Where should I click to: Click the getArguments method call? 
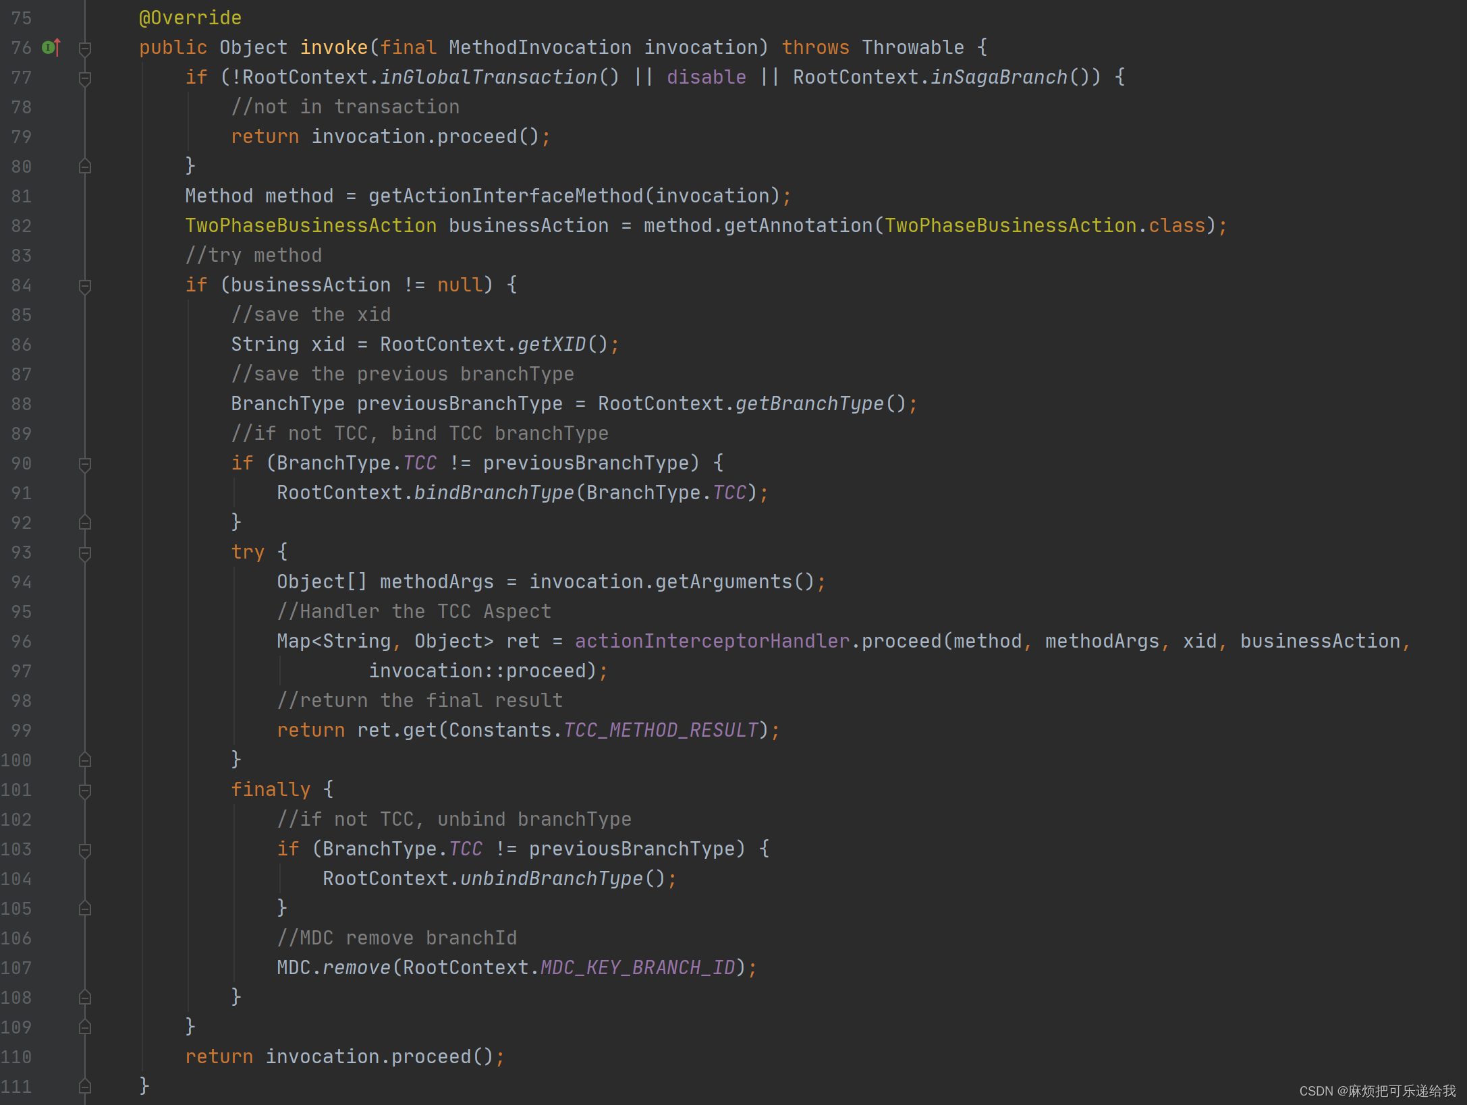click(x=723, y=582)
